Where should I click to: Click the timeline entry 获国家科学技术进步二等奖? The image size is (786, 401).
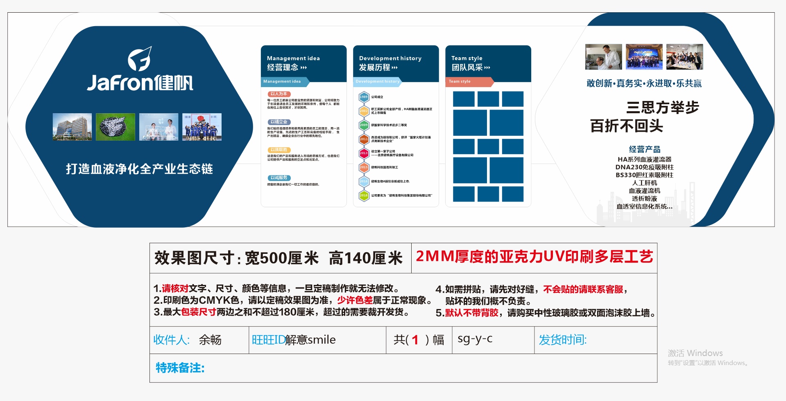click(389, 125)
